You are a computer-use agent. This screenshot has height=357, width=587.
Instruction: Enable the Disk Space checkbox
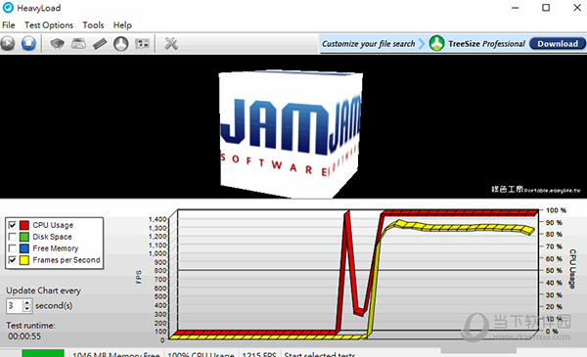[x=13, y=237]
